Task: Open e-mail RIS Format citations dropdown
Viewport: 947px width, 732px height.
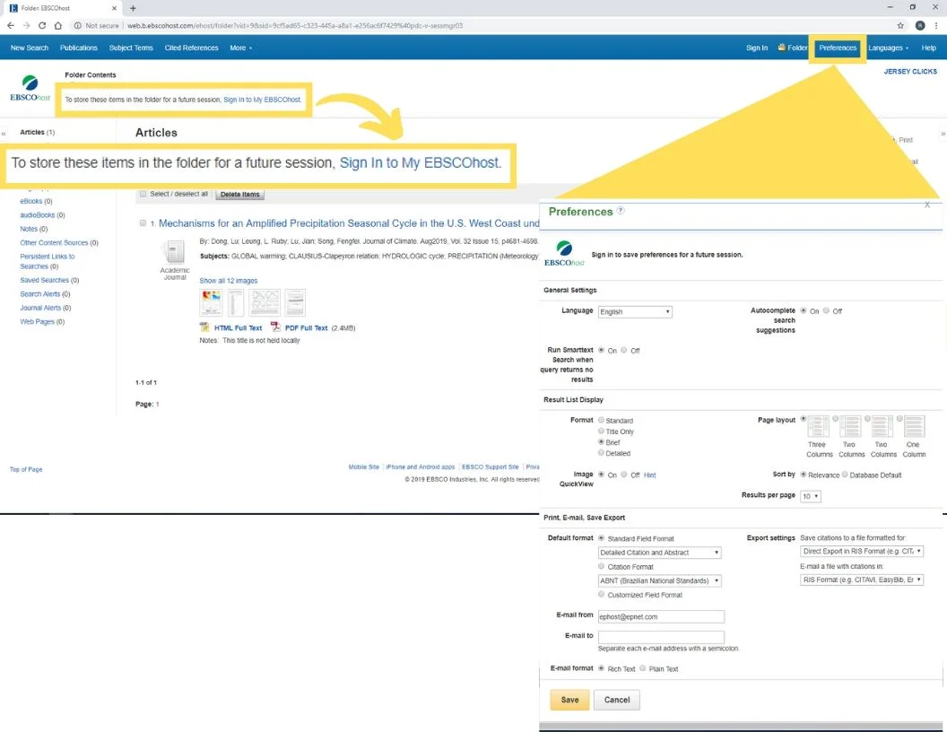Action: 862,579
